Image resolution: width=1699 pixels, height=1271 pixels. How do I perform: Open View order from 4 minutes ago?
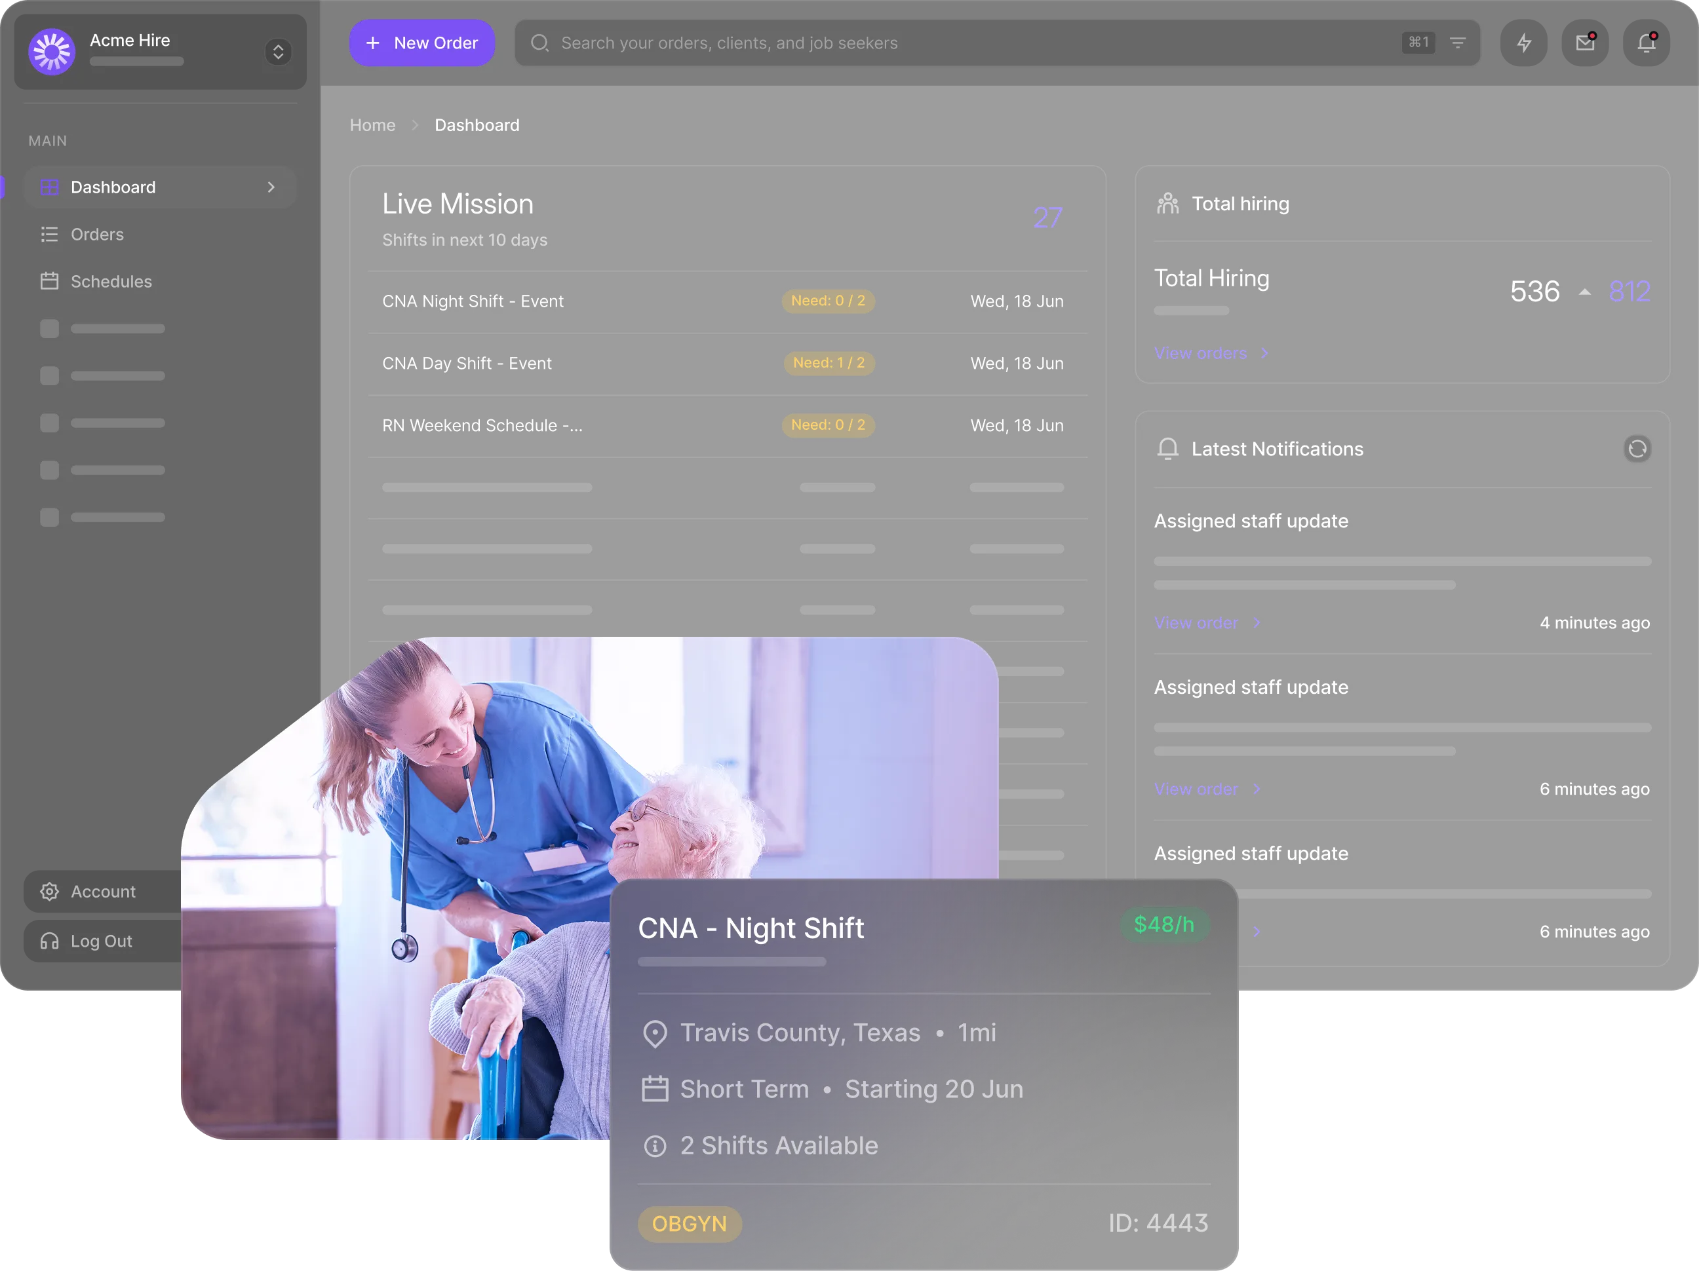point(1196,622)
